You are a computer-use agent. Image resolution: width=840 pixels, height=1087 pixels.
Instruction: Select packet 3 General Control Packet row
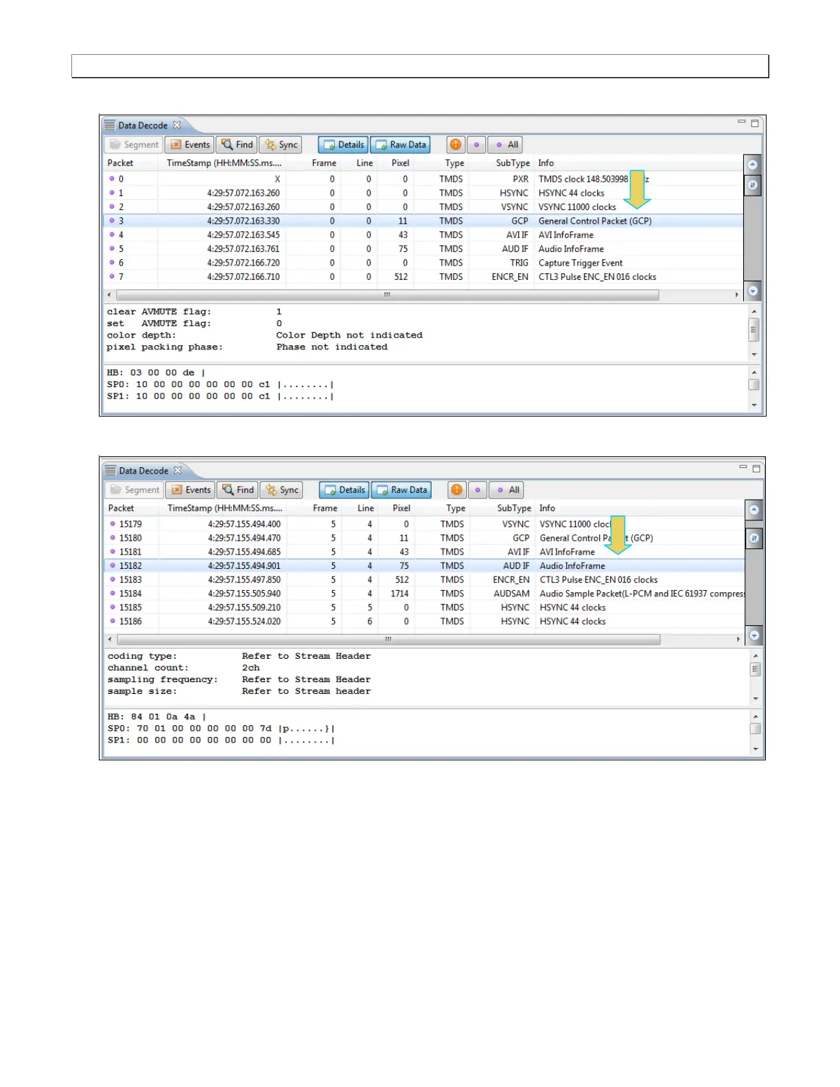click(423, 221)
